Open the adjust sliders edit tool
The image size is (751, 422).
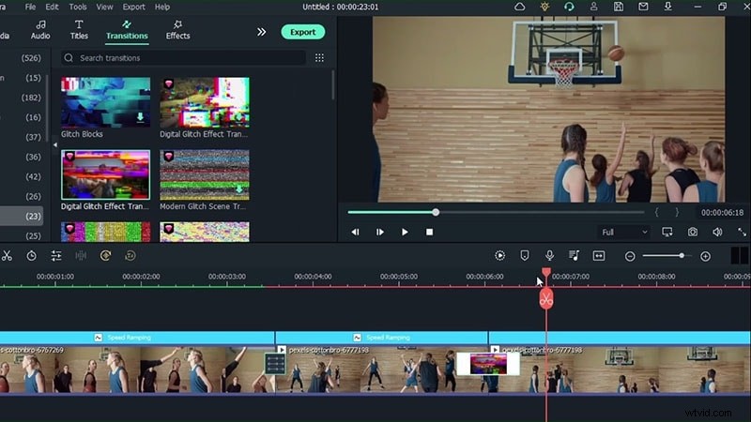[56, 256]
